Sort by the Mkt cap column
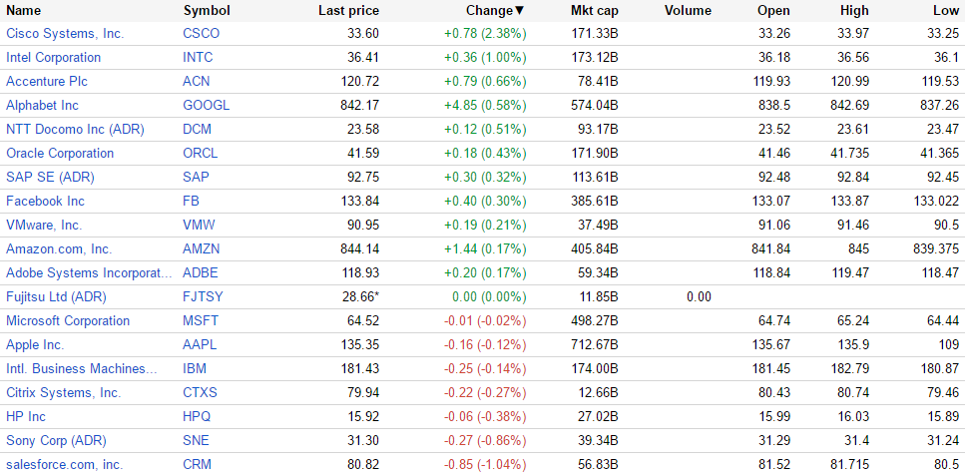965x475 pixels. [594, 11]
